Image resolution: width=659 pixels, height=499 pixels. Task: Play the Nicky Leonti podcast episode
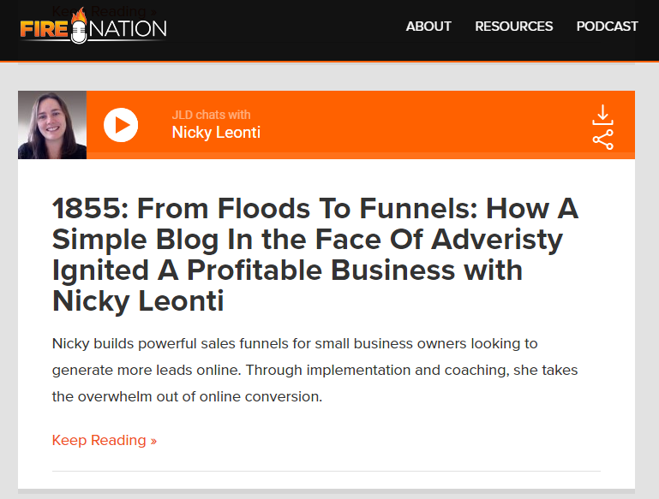(121, 125)
